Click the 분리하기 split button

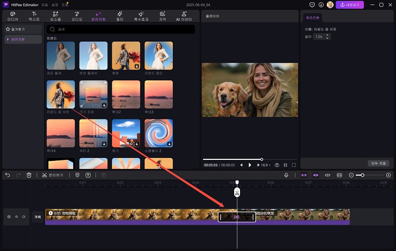[52, 175]
